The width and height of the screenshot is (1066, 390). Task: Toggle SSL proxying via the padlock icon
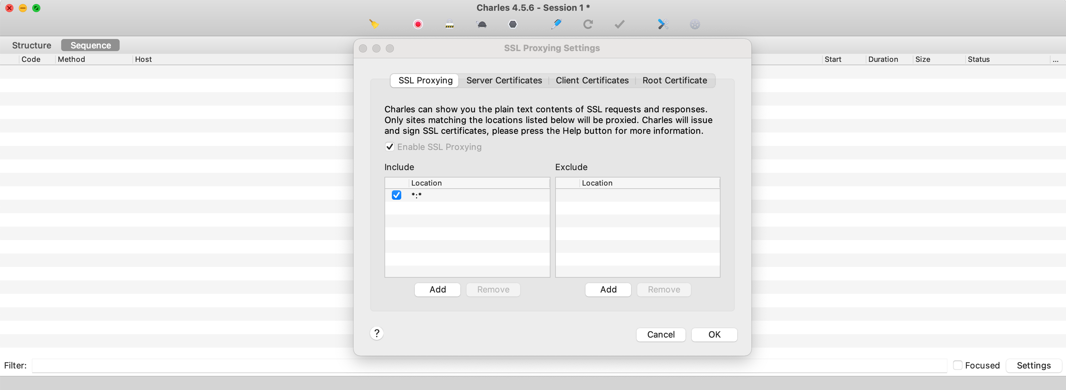click(449, 24)
